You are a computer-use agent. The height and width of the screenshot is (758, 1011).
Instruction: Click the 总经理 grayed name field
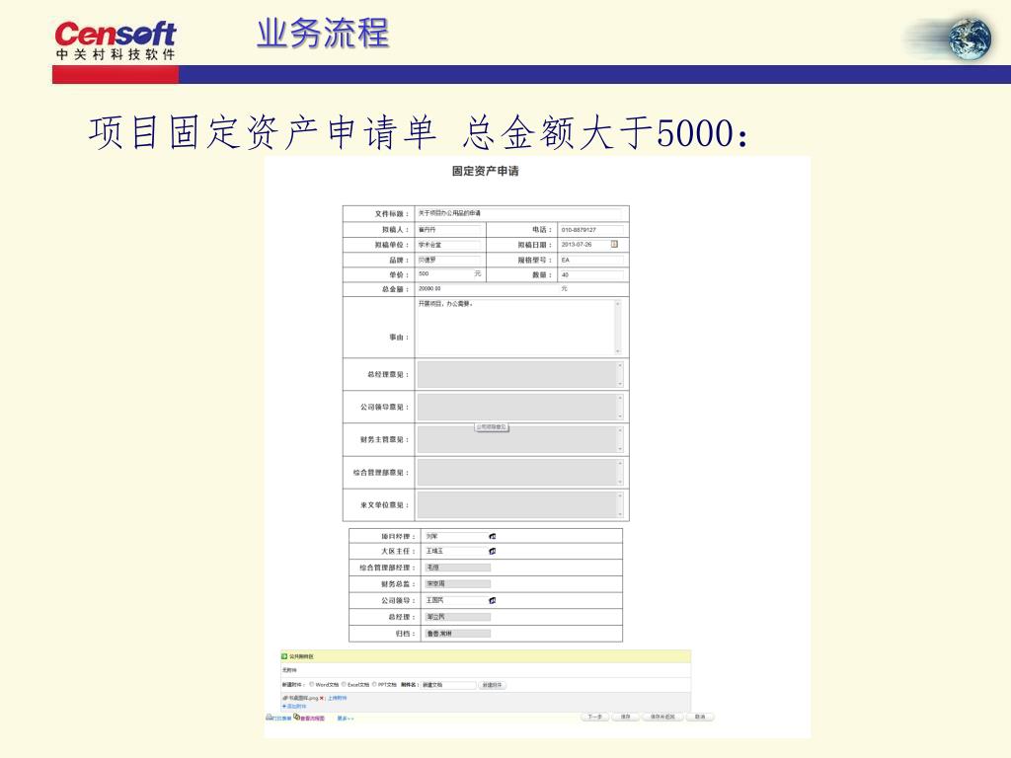pyautogui.click(x=458, y=617)
